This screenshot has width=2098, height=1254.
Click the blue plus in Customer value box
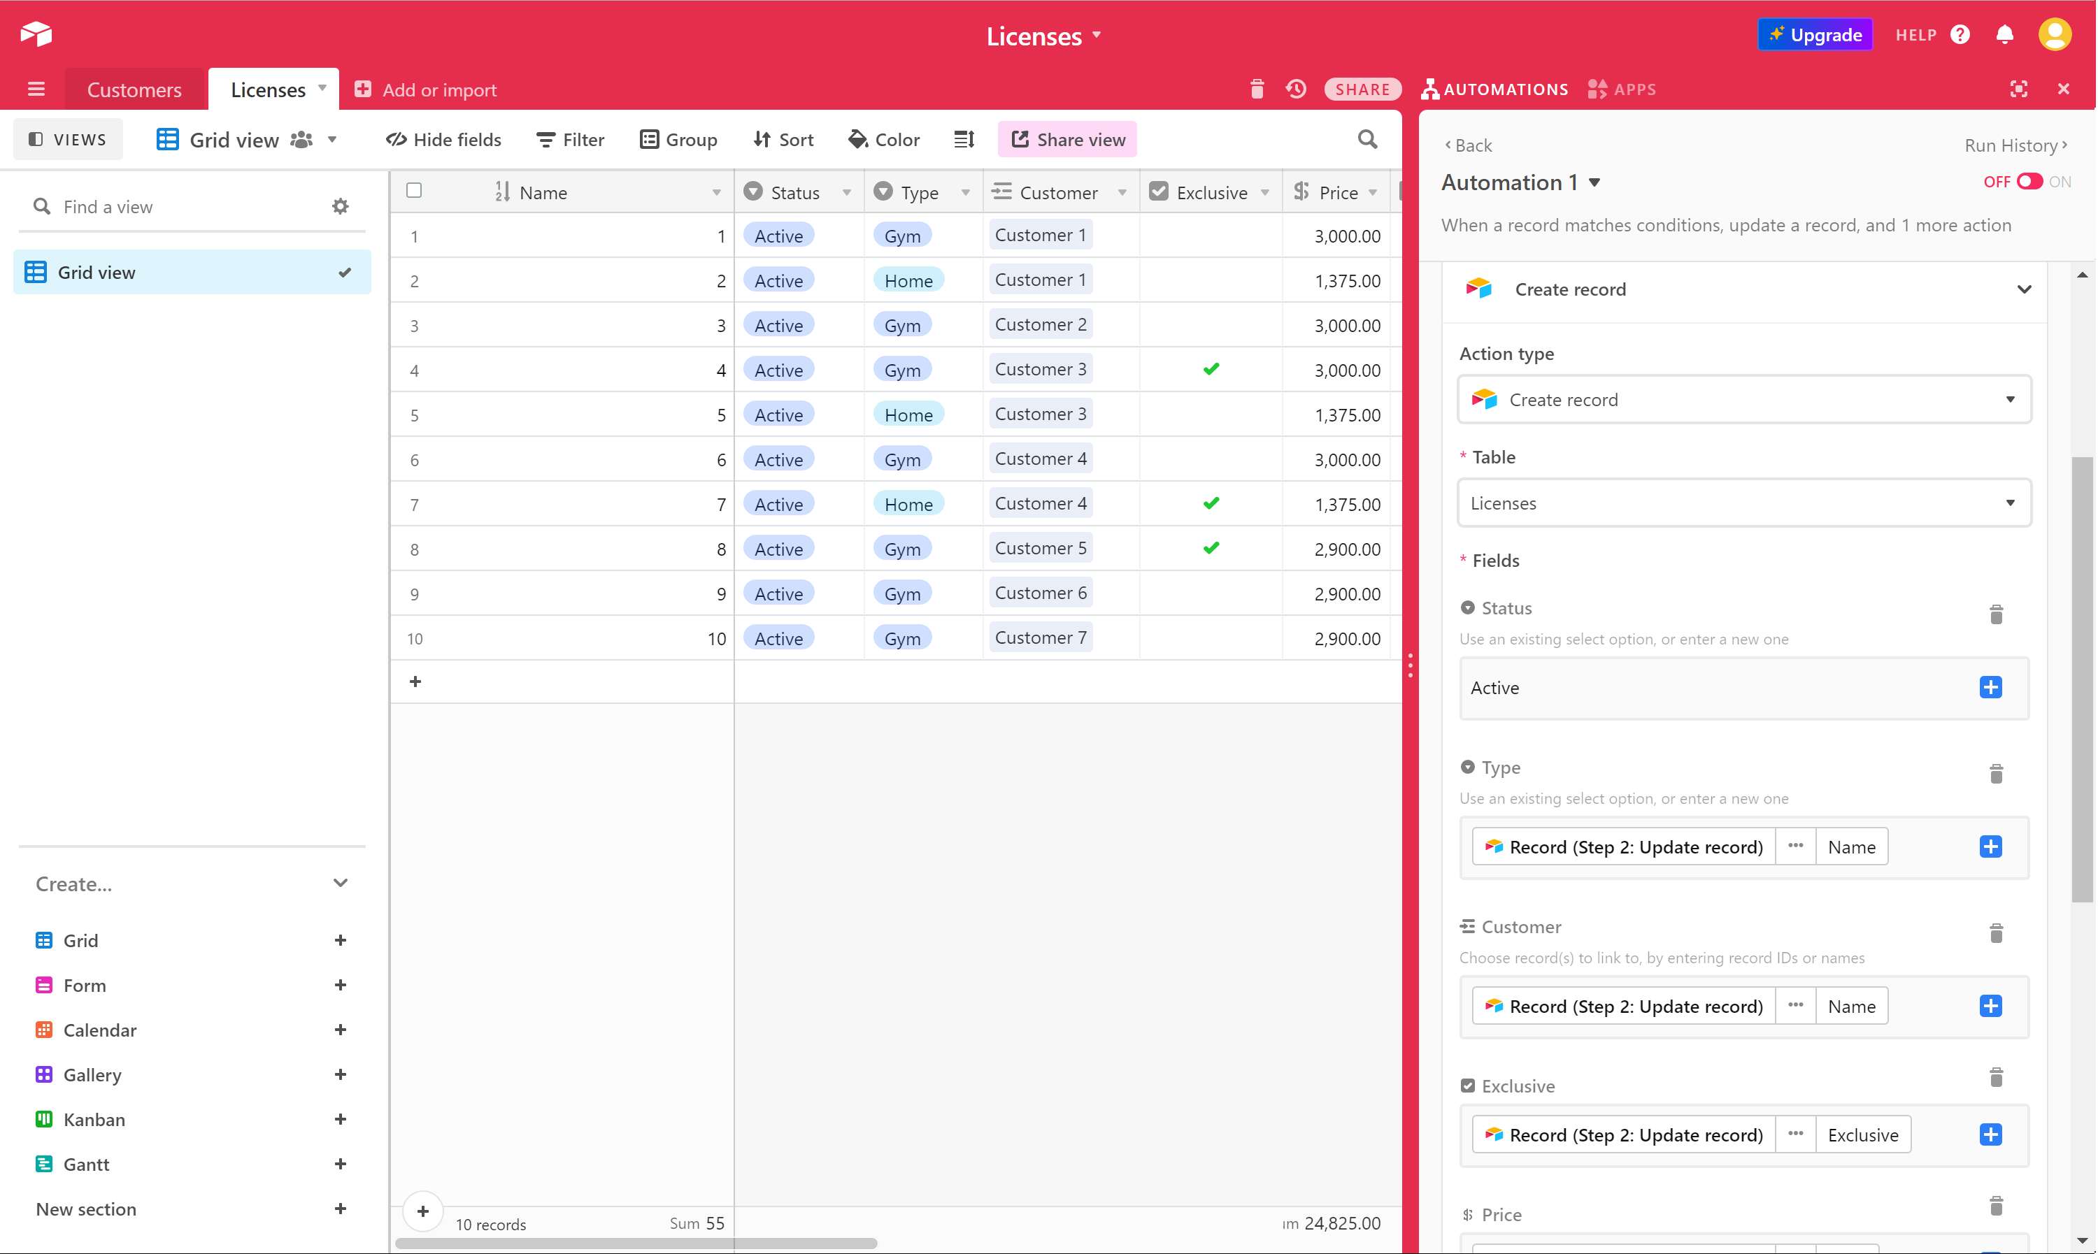[1990, 1006]
